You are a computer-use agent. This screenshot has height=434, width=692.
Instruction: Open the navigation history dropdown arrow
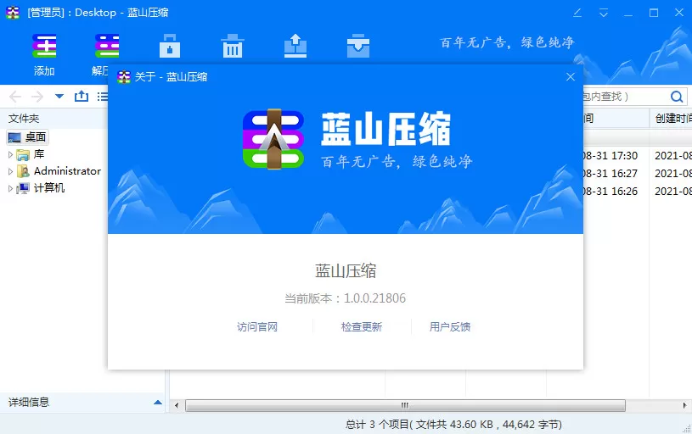click(59, 96)
